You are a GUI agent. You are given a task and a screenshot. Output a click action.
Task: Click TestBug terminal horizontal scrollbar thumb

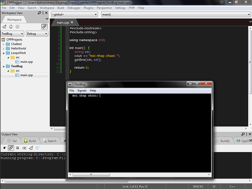pyautogui.click(x=91, y=174)
